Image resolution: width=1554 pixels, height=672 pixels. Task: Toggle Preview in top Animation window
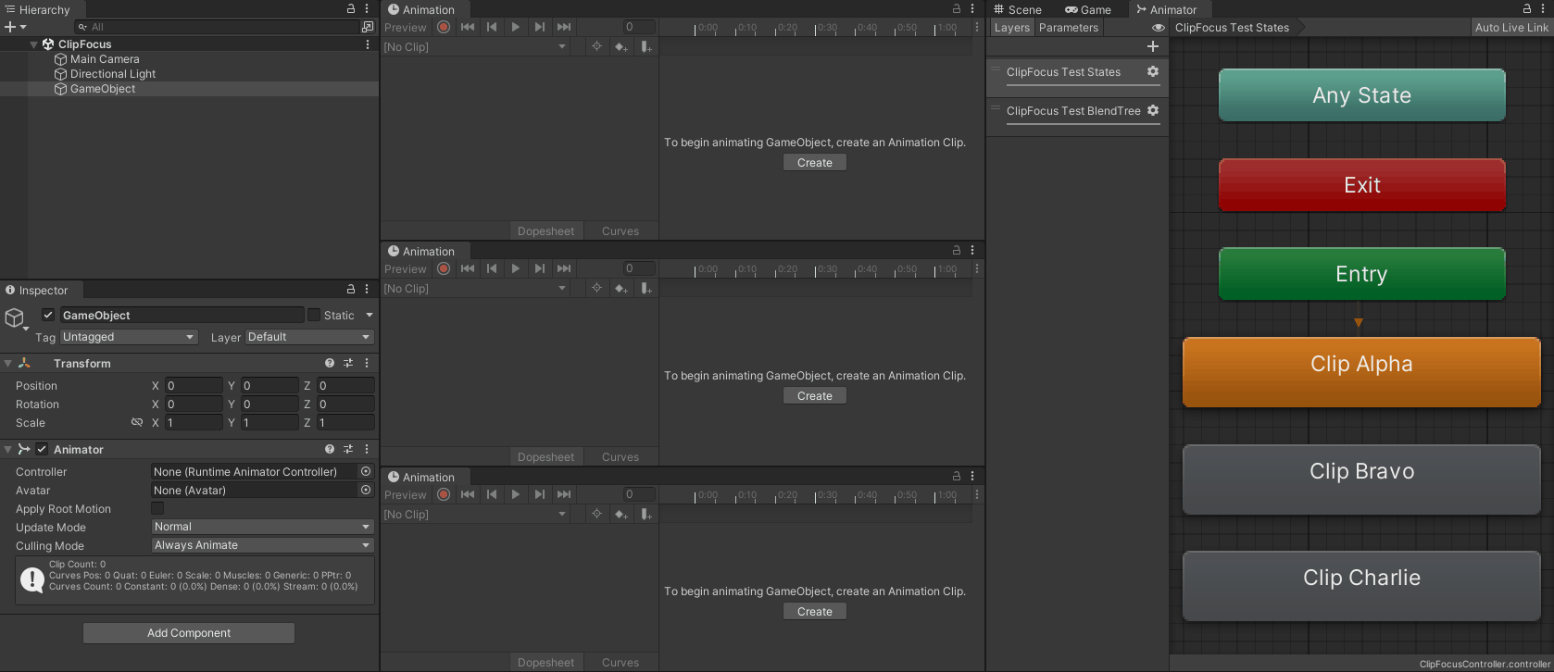406,27
